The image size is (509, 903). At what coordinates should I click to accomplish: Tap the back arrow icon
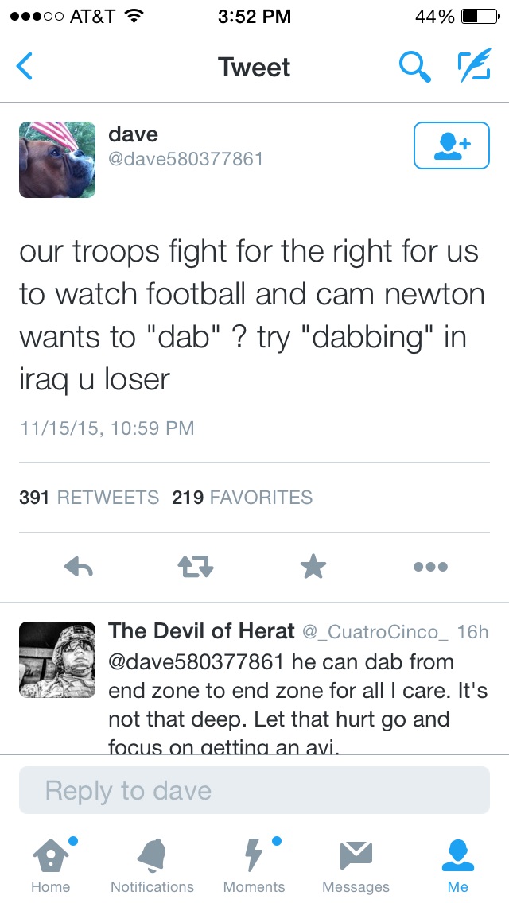click(24, 66)
